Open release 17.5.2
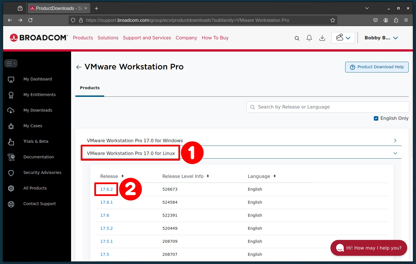 [106, 228]
